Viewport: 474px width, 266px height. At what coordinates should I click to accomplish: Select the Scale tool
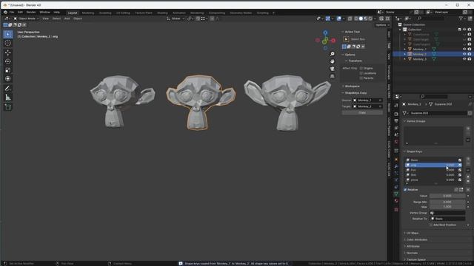(x=8, y=70)
